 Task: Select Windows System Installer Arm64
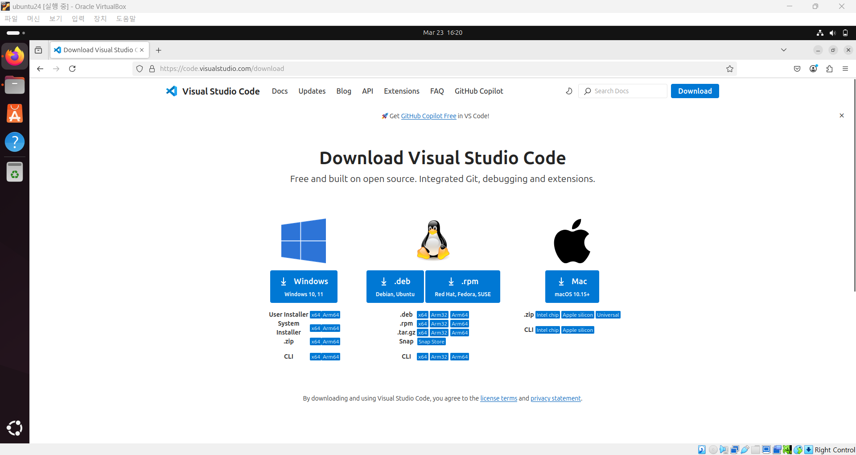(331, 328)
